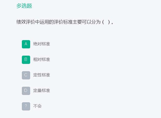Screen dimensions: 161x118
Task: Click the question sentence about 绩效评价
Action: tap(65, 22)
